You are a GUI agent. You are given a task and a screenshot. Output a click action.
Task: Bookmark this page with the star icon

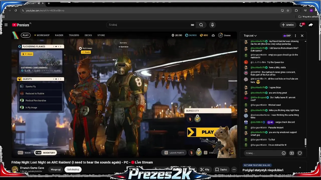[288, 10]
